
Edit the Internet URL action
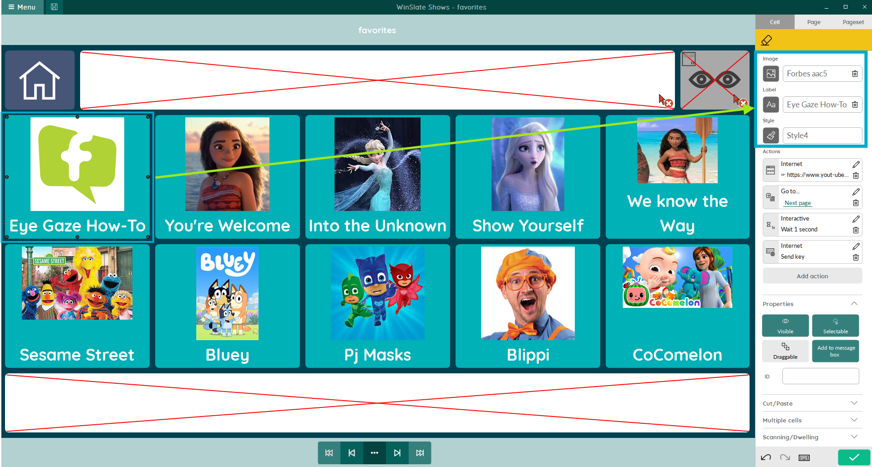point(856,164)
